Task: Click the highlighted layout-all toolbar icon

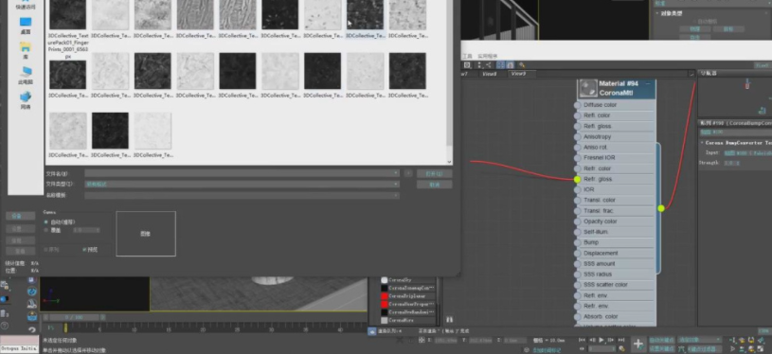Action: pos(501,65)
